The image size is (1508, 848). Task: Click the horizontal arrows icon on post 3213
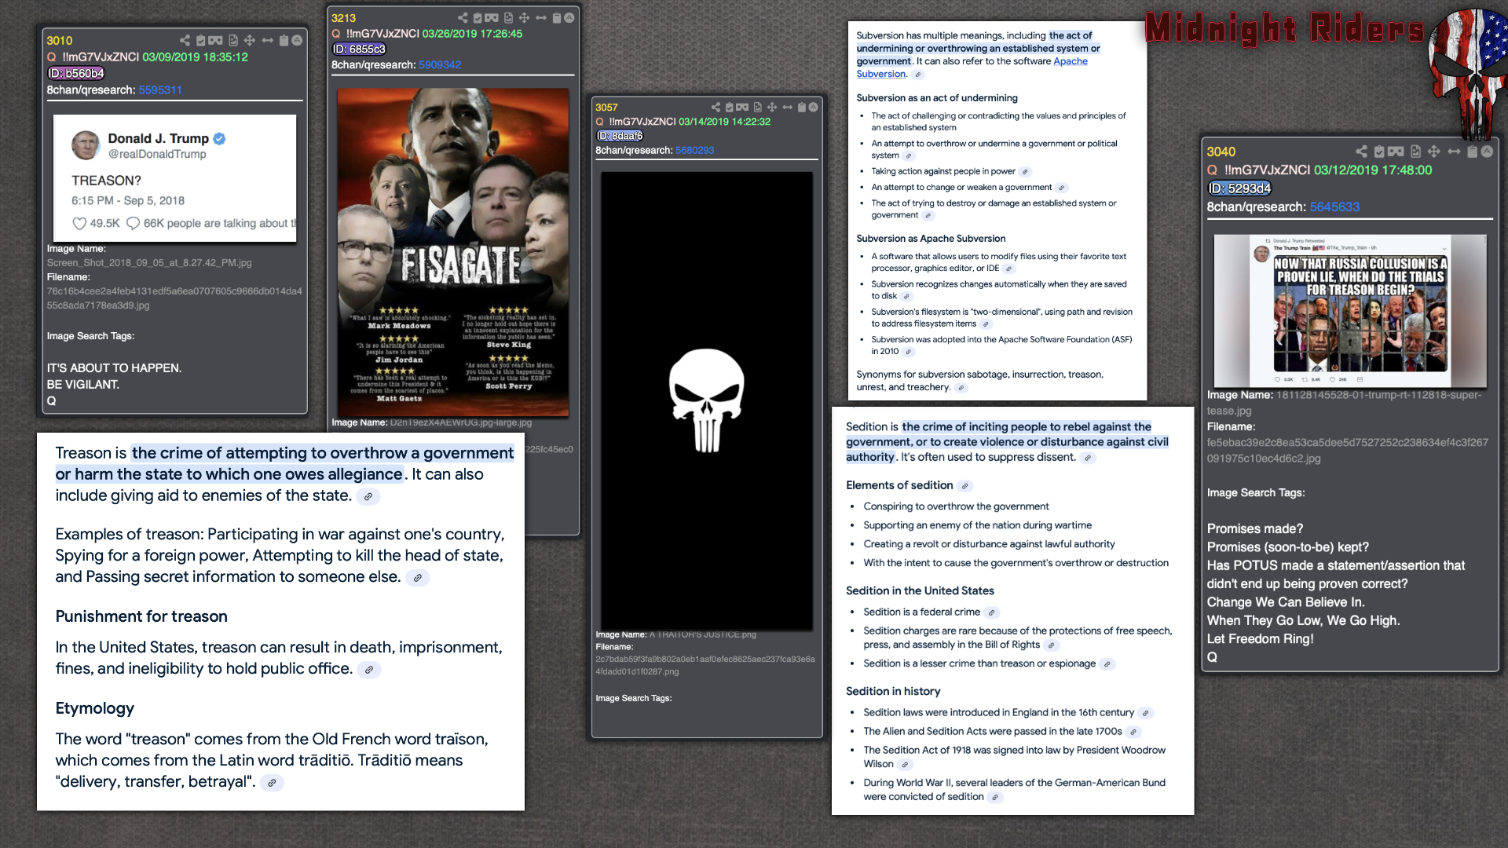541,17
